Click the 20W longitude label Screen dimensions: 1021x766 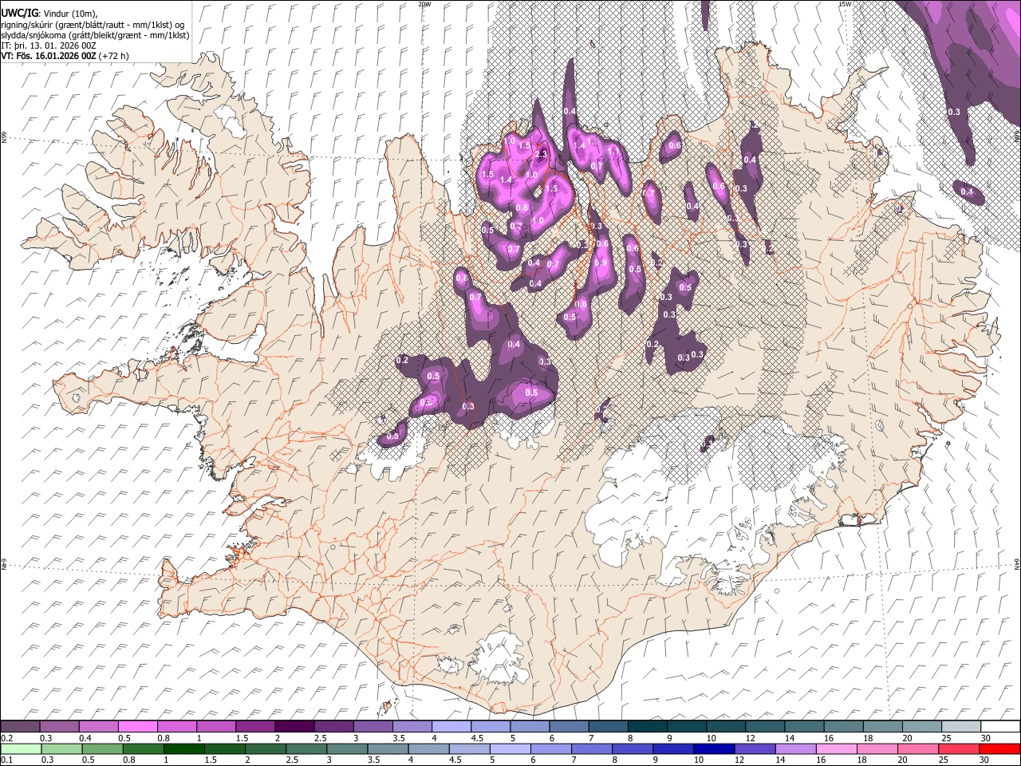pos(424,4)
